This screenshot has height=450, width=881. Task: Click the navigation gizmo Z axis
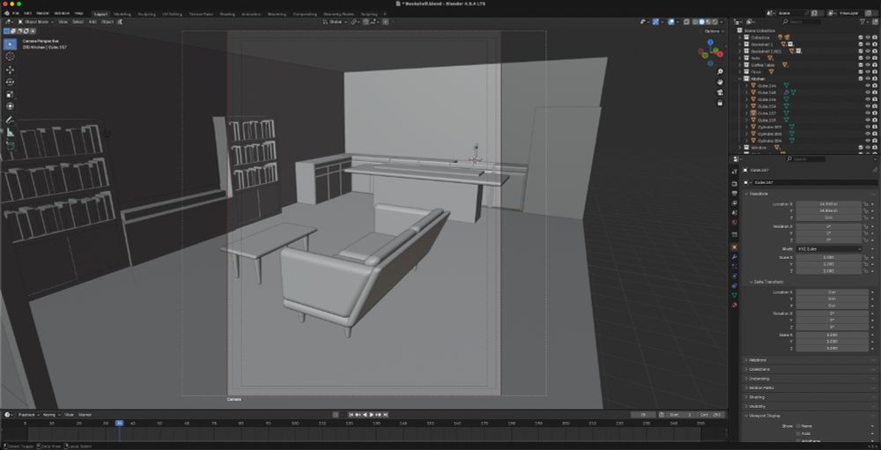(x=710, y=42)
